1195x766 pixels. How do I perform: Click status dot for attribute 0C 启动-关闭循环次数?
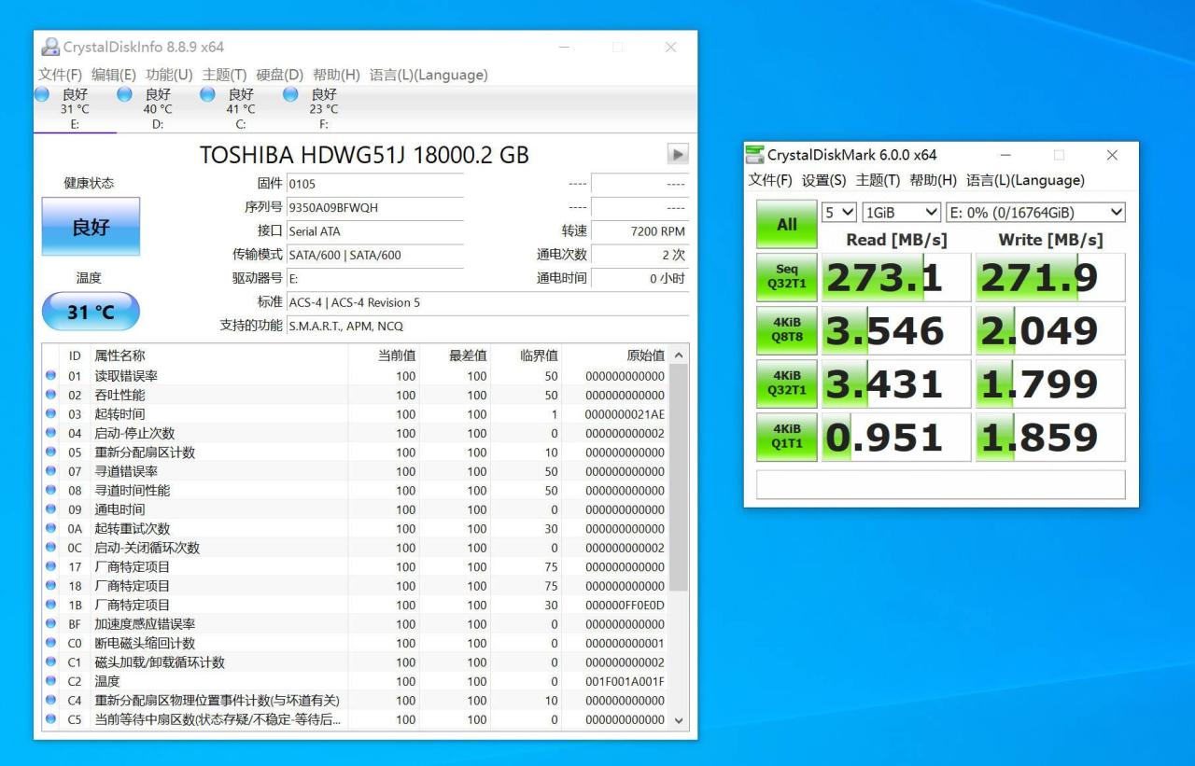pyautogui.click(x=50, y=548)
